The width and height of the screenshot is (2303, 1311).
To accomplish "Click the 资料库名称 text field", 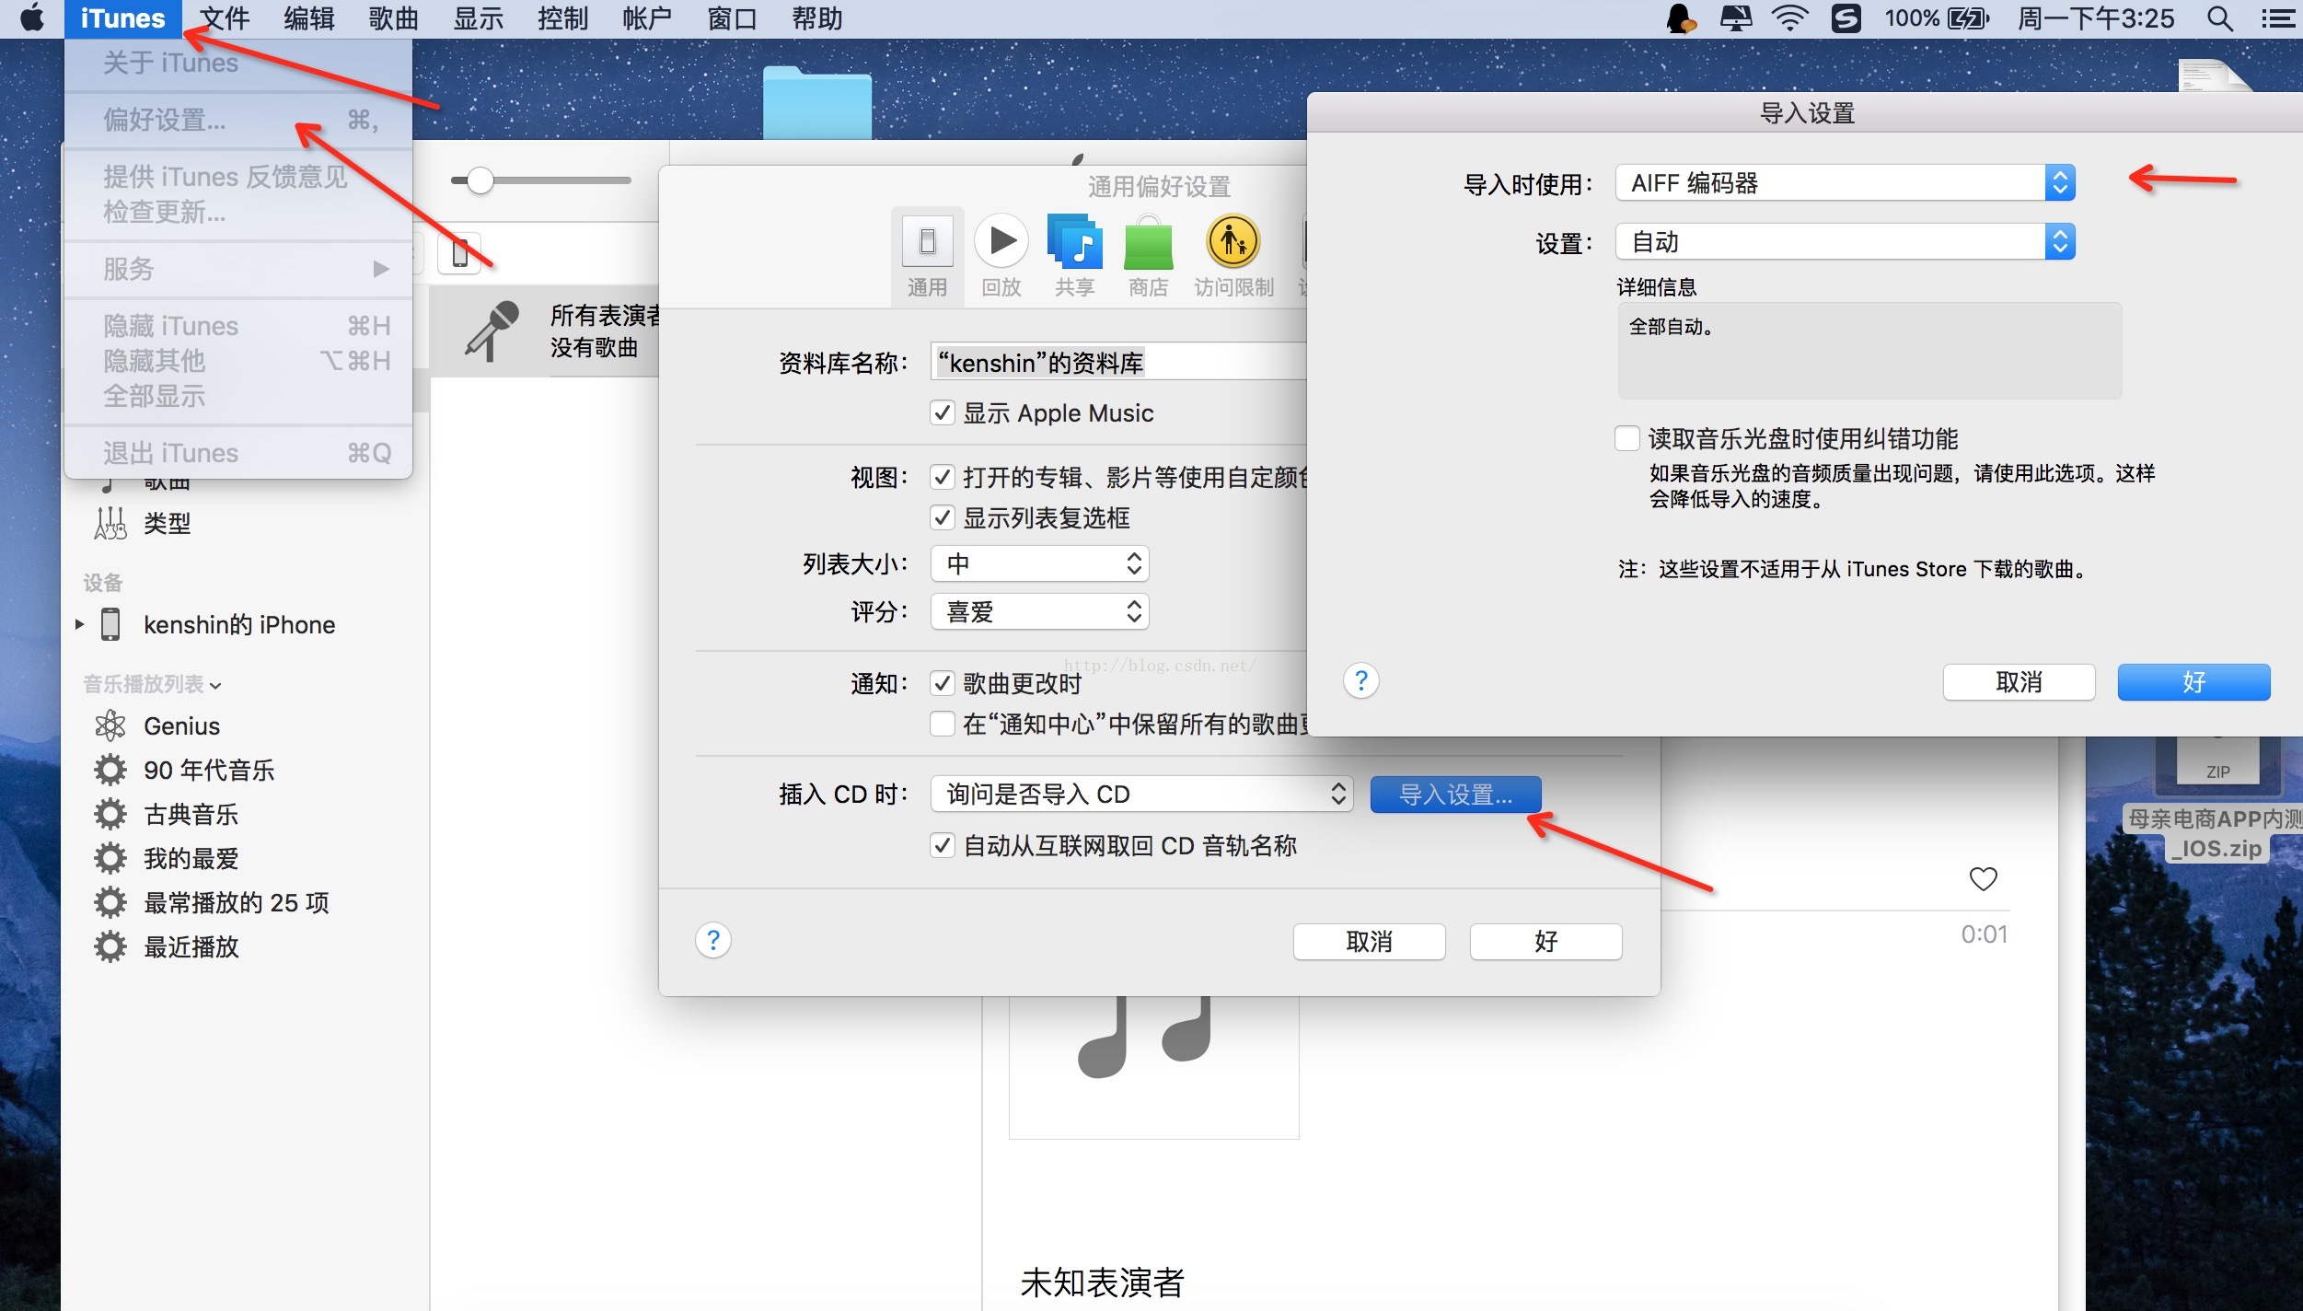I will (1118, 363).
